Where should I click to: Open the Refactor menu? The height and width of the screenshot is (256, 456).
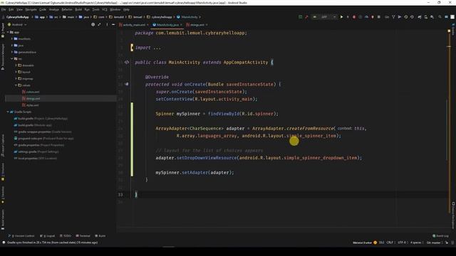[67, 9]
